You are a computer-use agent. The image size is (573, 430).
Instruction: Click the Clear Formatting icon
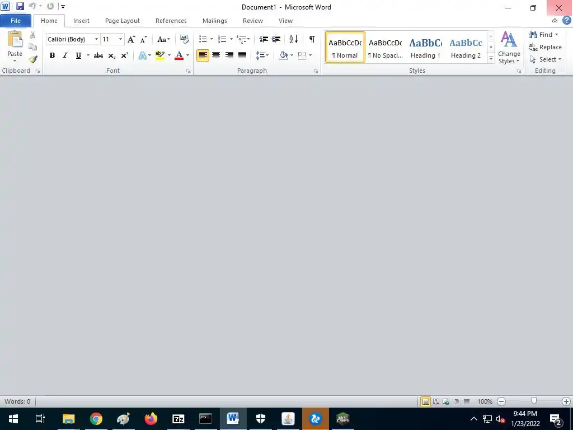tap(185, 39)
